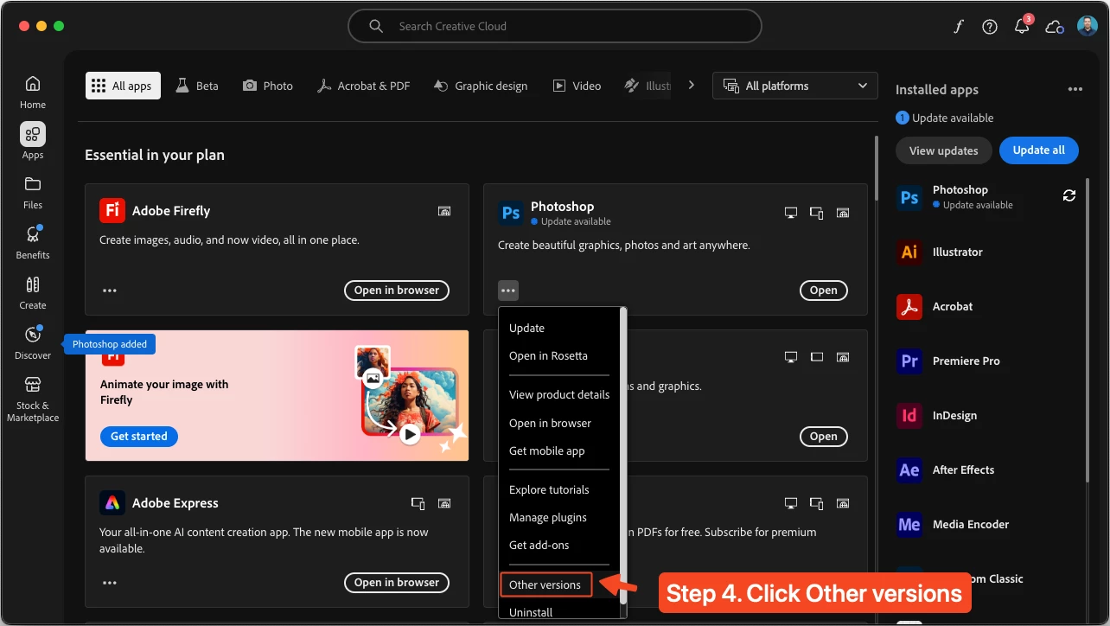Open the help question mark icon
The height and width of the screenshot is (626, 1110).
point(990,27)
